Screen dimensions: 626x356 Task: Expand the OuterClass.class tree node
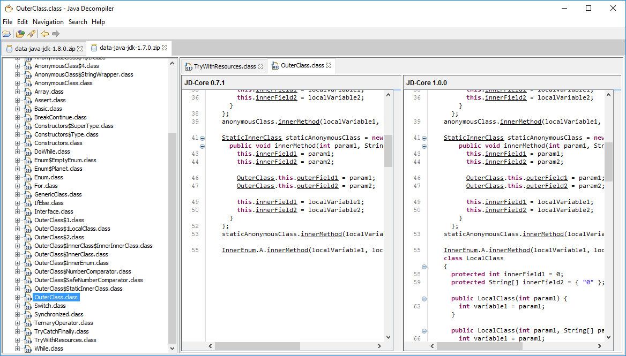[x=17, y=298]
